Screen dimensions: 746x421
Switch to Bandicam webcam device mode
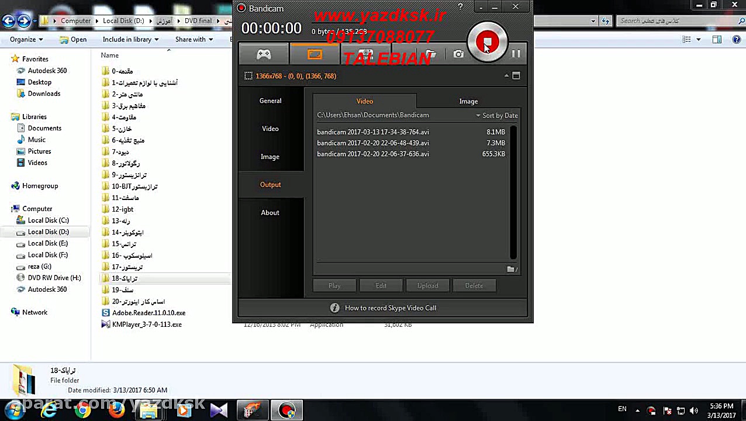coord(365,54)
